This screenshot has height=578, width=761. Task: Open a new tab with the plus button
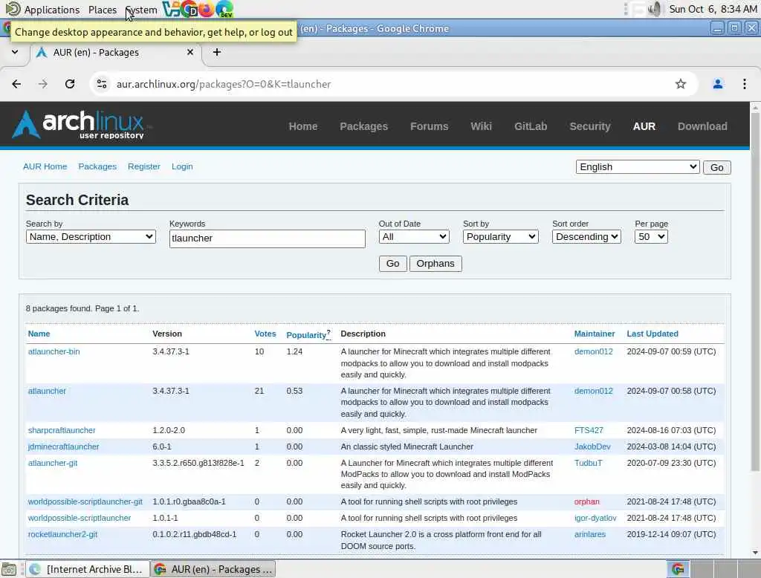(x=217, y=52)
